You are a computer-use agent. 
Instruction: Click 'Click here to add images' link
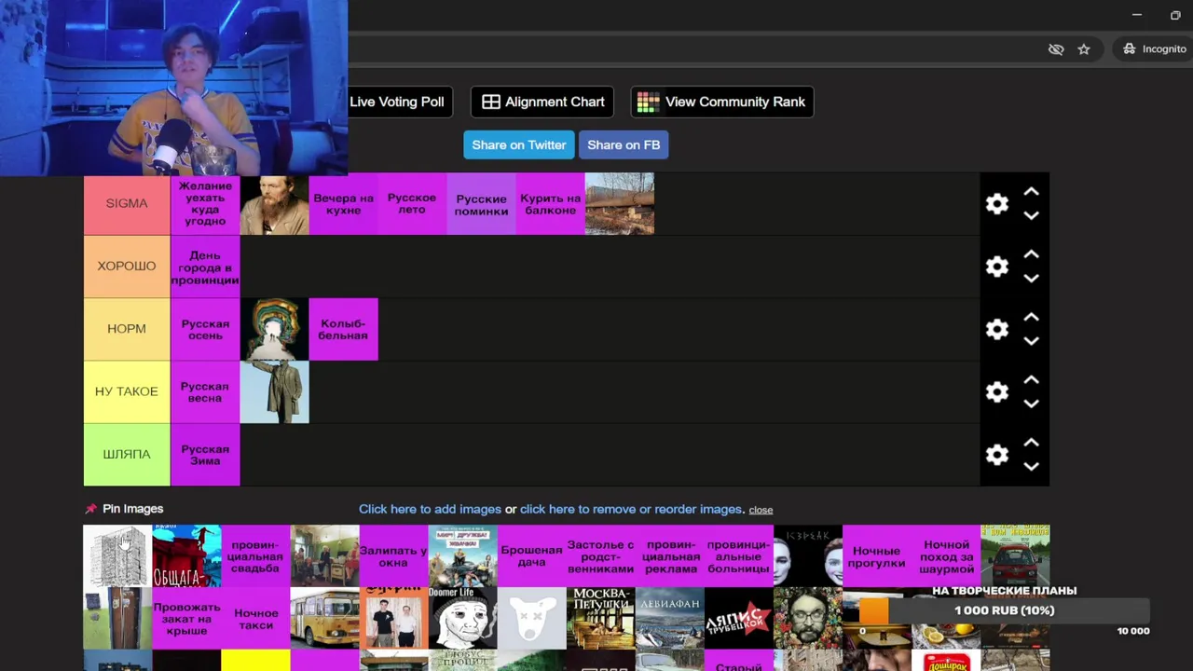[x=430, y=509]
